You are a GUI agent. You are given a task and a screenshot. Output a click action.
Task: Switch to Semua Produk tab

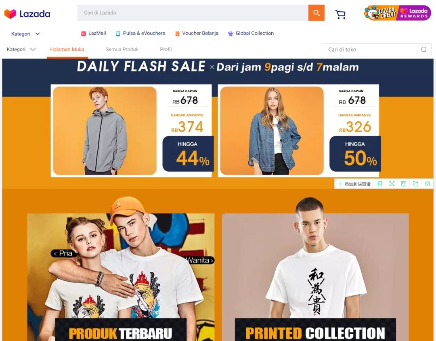[x=122, y=49]
